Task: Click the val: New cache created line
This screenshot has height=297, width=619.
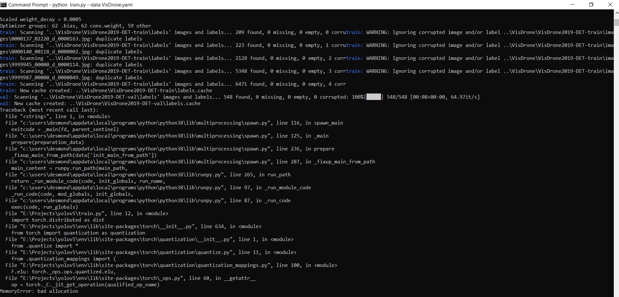Action: coord(100,103)
